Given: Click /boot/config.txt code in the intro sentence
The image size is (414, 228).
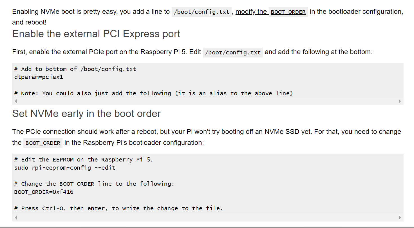Looking at the screenshot, I should 202,12.
